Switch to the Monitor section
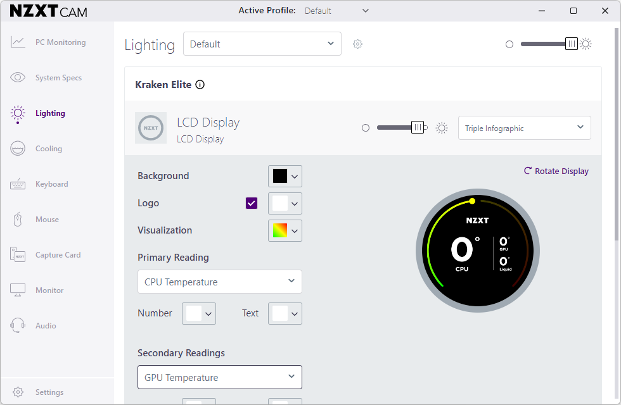Screen dimensions: 621x405 tap(49, 290)
